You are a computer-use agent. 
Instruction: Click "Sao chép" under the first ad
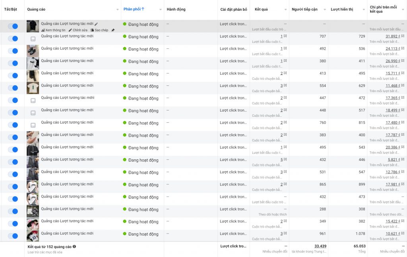pyautogui.click(x=99, y=30)
